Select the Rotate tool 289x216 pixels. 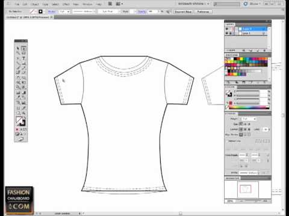pyautogui.click(x=18, y=77)
